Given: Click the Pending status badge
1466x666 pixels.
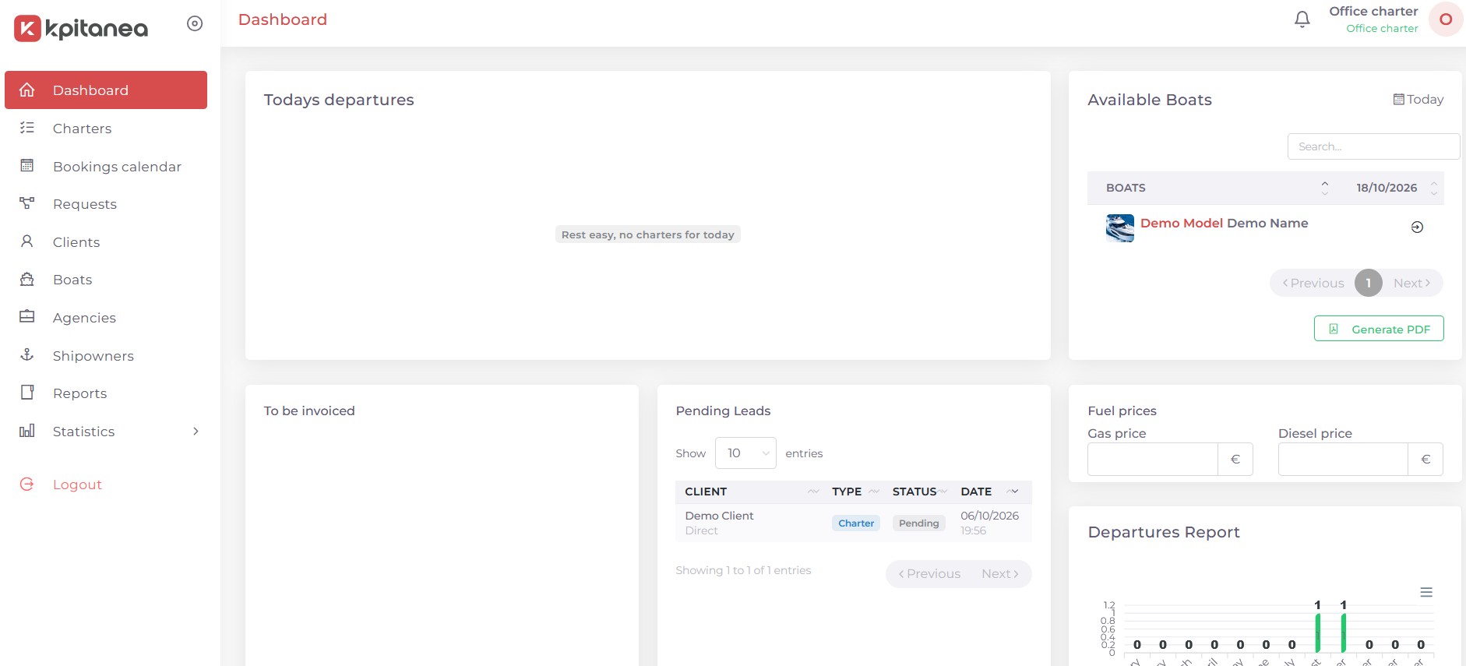Looking at the screenshot, I should [919, 523].
